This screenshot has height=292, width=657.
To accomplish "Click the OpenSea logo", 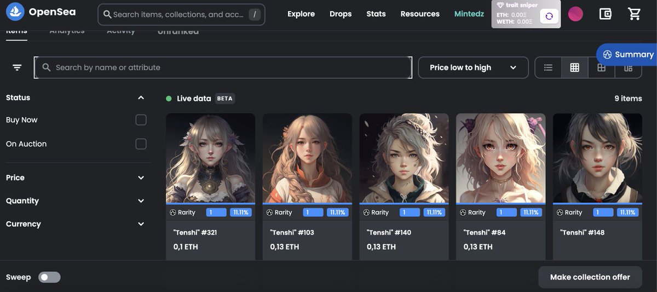I will (x=41, y=12).
